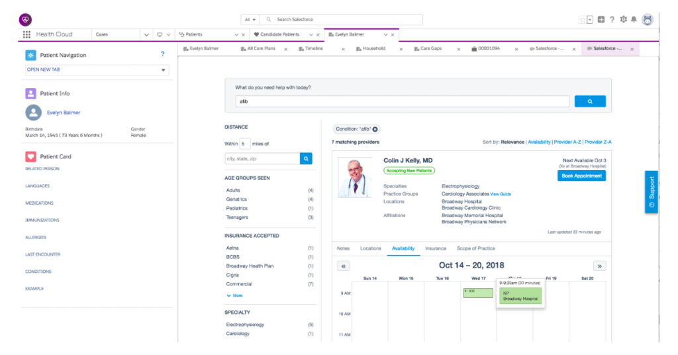Open the Setup gear icon
This screenshot has height=355, width=678.
coord(623,20)
